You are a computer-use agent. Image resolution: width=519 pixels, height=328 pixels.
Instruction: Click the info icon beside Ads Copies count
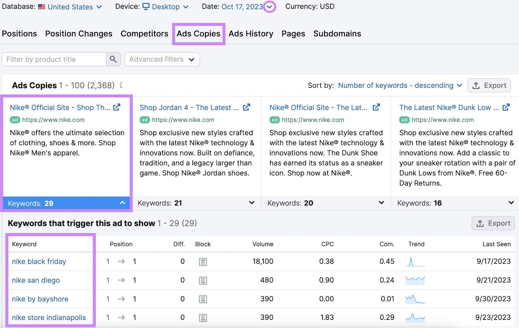121,86
